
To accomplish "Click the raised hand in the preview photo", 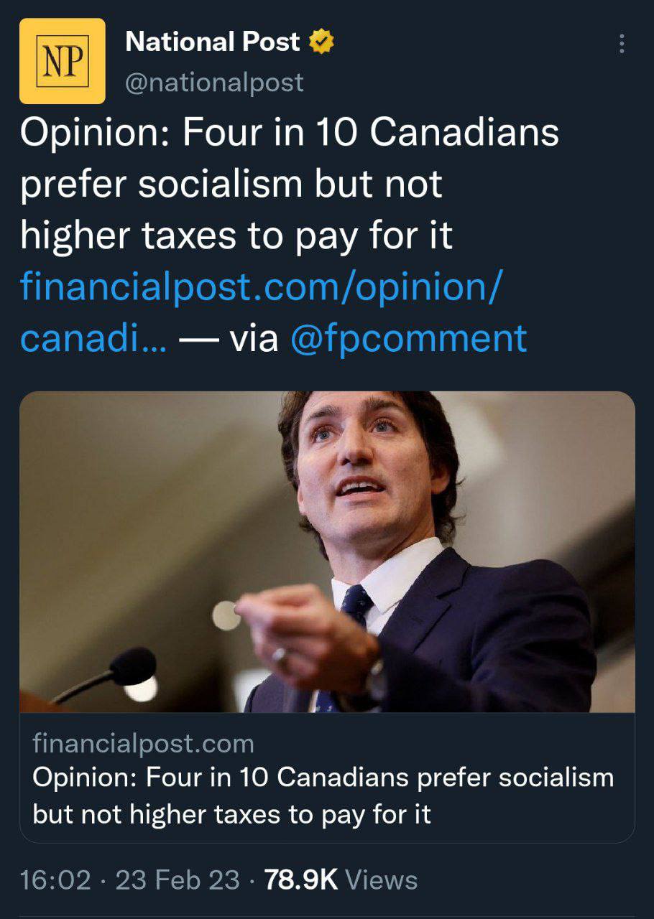I will tap(302, 625).
